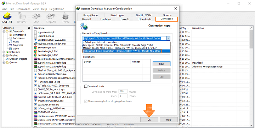This screenshot has width=255, height=128.
Task: Choose Low speed Dial Up modem option
Action: point(126,45)
